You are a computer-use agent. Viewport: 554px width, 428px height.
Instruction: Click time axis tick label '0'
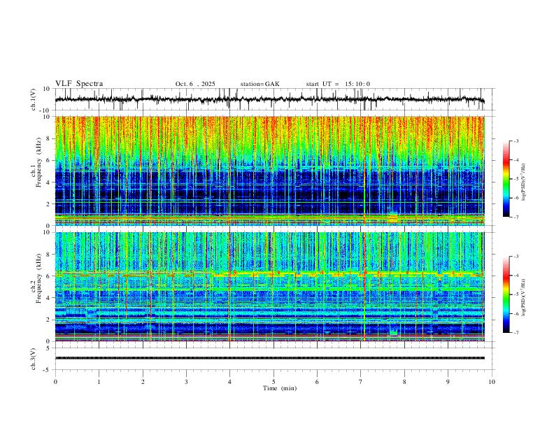55,382
